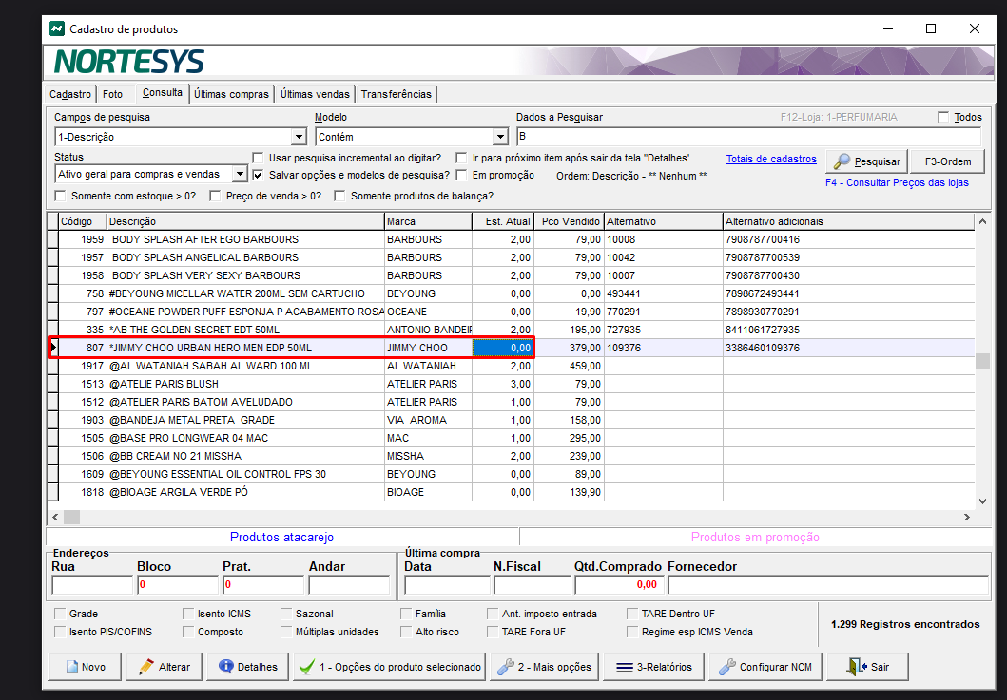Click F4 - Consultar Preços das lojas

click(898, 183)
